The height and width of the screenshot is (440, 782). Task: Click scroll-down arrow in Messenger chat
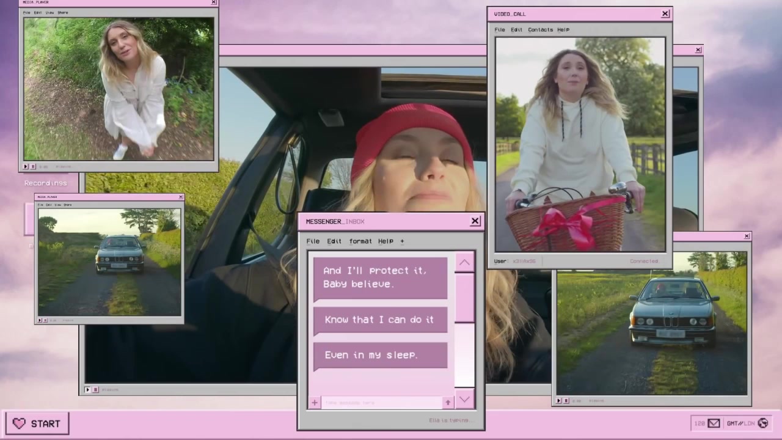[x=464, y=399]
